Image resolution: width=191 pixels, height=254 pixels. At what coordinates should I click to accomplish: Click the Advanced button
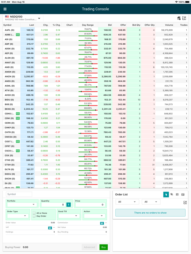coord(89,247)
